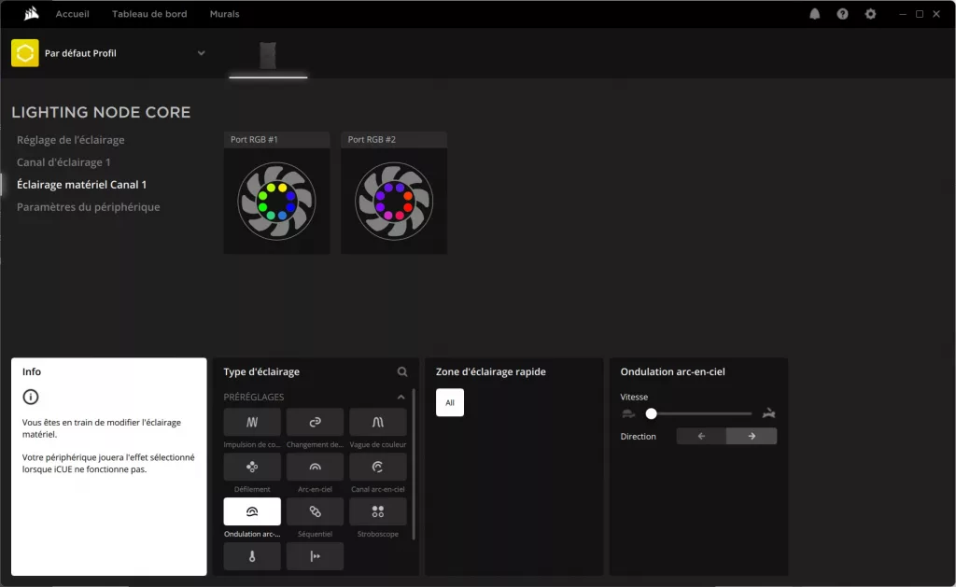Open iCUE settings gear
This screenshot has height=587, width=956.
point(870,14)
